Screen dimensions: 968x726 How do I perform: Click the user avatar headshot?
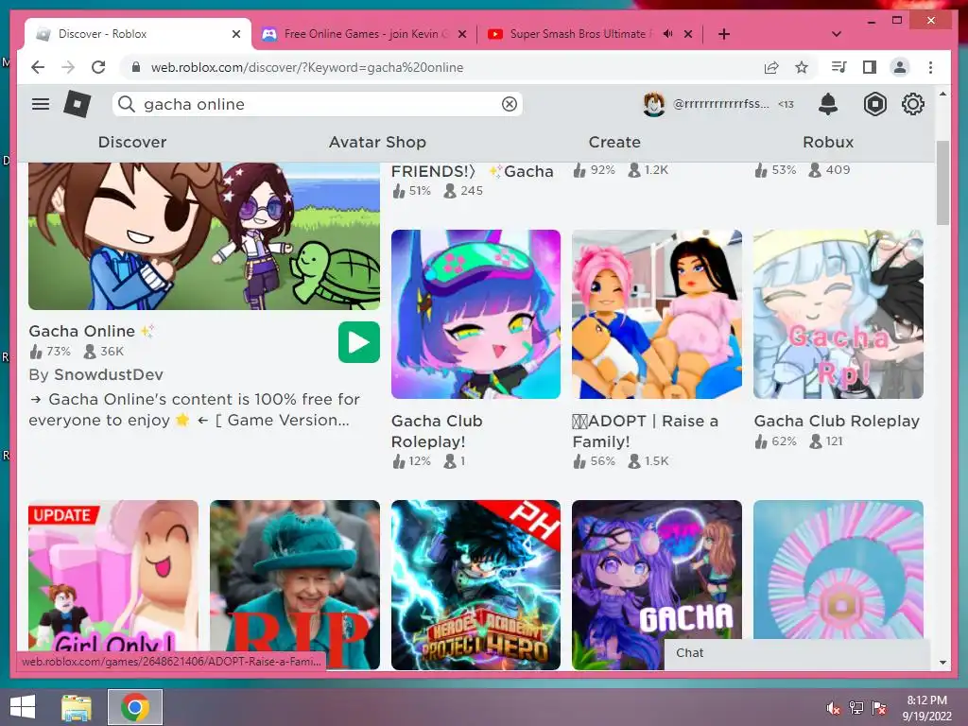click(x=654, y=104)
